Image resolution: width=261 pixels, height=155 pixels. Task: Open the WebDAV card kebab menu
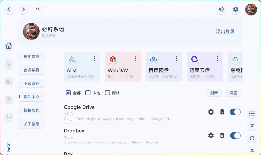coord(135,58)
